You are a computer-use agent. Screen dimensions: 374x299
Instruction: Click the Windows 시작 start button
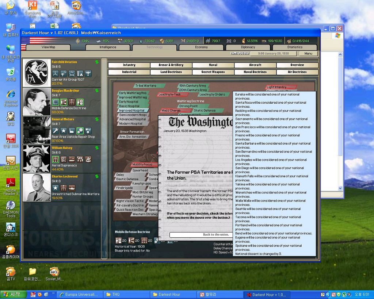(14, 295)
